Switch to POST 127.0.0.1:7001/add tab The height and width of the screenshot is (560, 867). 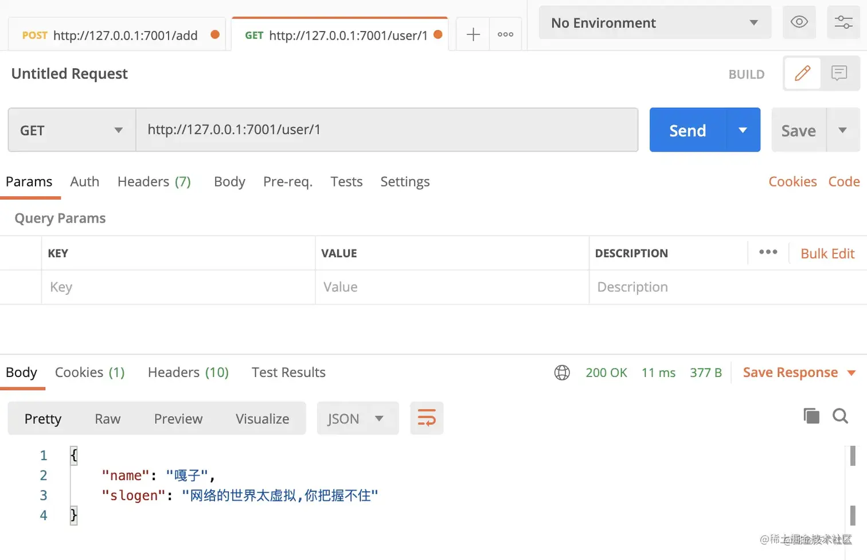pyautogui.click(x=116, y=35)
